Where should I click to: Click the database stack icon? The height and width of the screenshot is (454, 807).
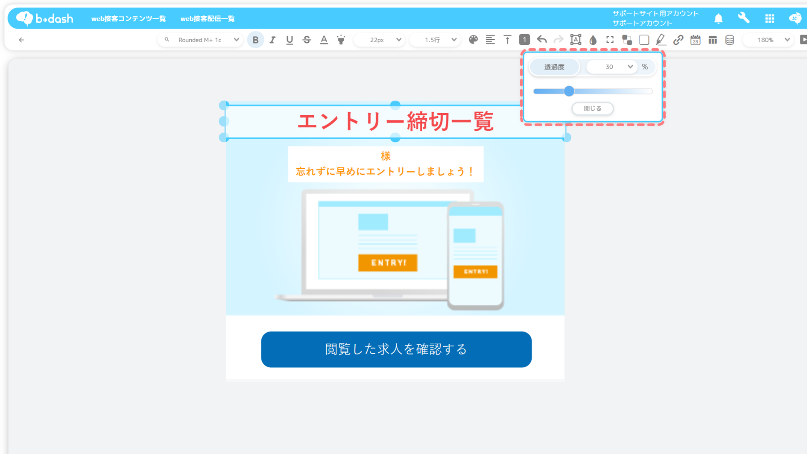pyautogui.click(x=730, y=40)
